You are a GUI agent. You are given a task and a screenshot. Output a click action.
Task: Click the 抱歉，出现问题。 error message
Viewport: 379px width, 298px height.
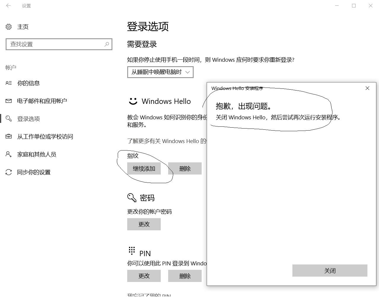click(x=244, y=106)
